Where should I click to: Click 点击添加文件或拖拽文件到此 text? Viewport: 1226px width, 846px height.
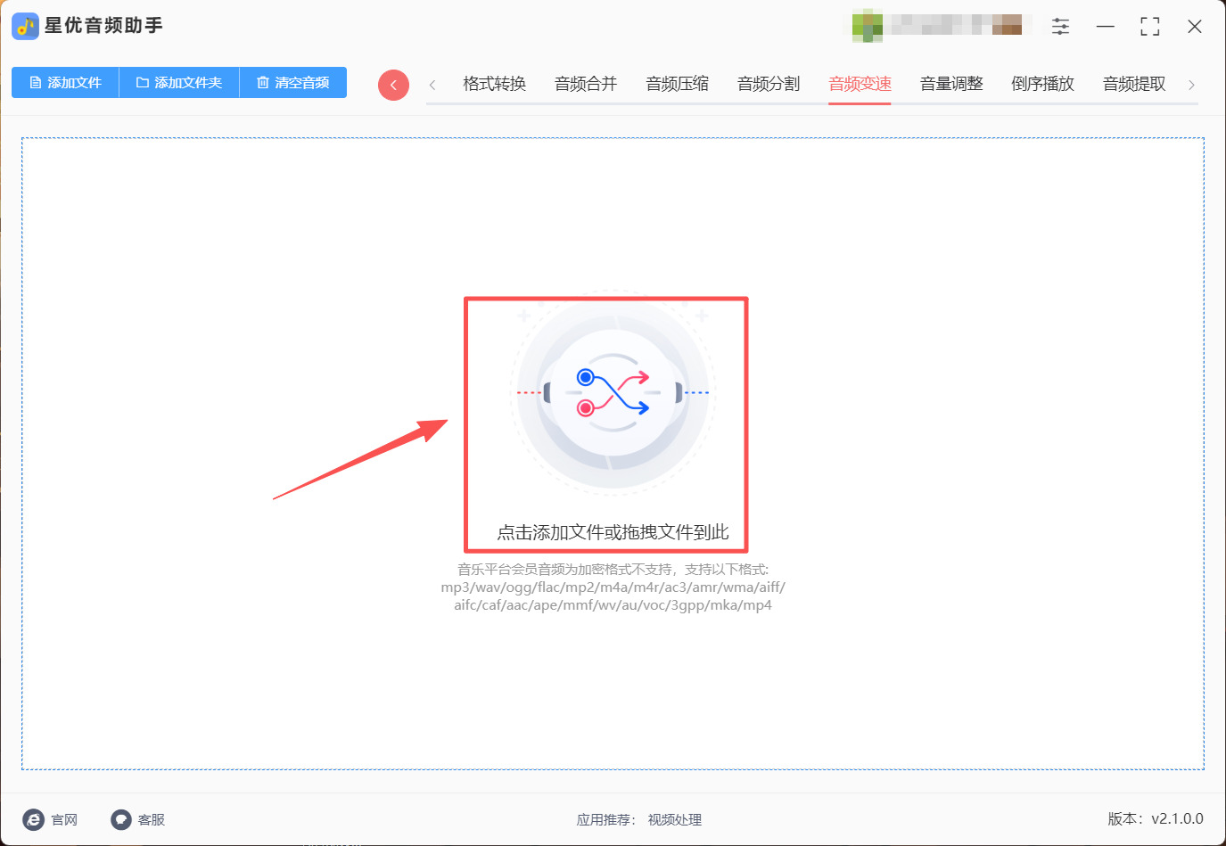tap(613, 532)
